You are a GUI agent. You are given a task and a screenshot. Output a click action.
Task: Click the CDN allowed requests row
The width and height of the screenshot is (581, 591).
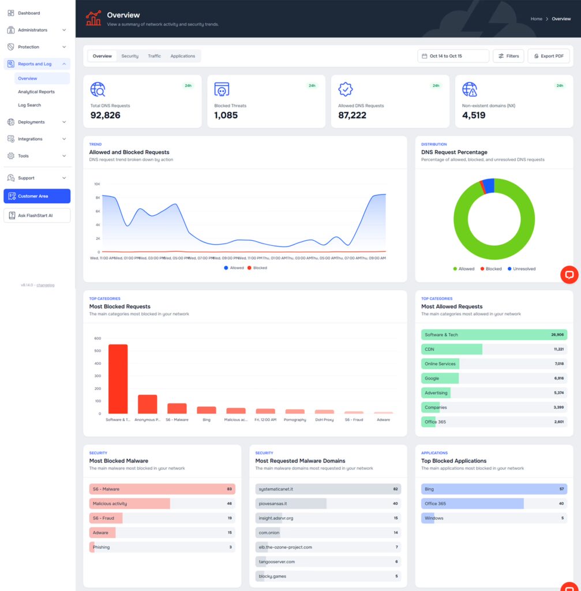[x=494, y=349]
